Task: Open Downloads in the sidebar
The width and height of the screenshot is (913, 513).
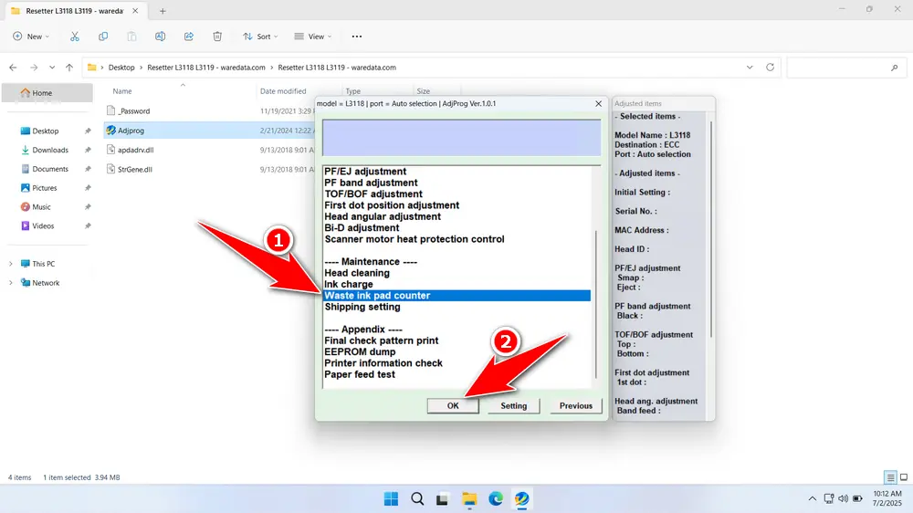Action: pyautogui.click(x=50, y=151)
